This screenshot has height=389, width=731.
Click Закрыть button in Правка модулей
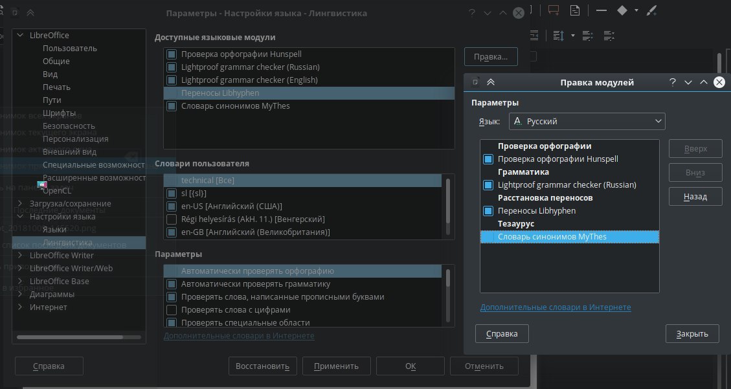coord(692,333)
